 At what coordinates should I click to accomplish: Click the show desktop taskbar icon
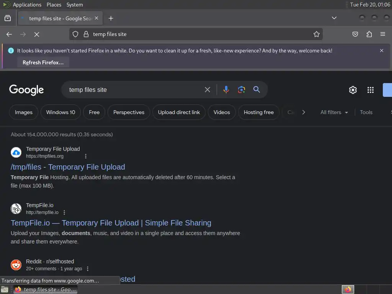pyautogui.click(x=5, y=289)
